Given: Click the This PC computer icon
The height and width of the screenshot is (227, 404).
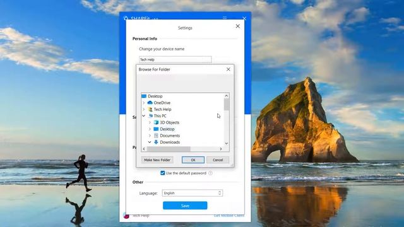Looking at the screenshot, I should click(151, 116).
